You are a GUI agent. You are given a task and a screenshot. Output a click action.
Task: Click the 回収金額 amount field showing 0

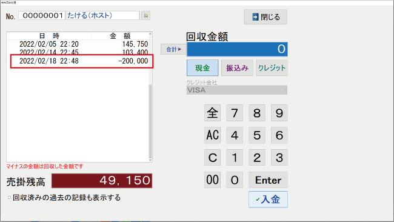coord(237,49)
